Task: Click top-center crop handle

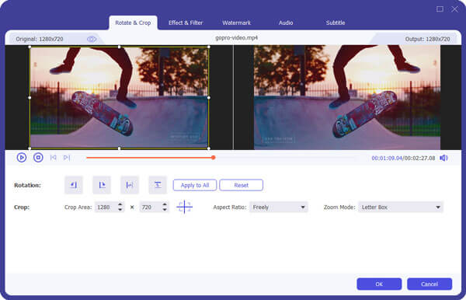Action: 119,47
